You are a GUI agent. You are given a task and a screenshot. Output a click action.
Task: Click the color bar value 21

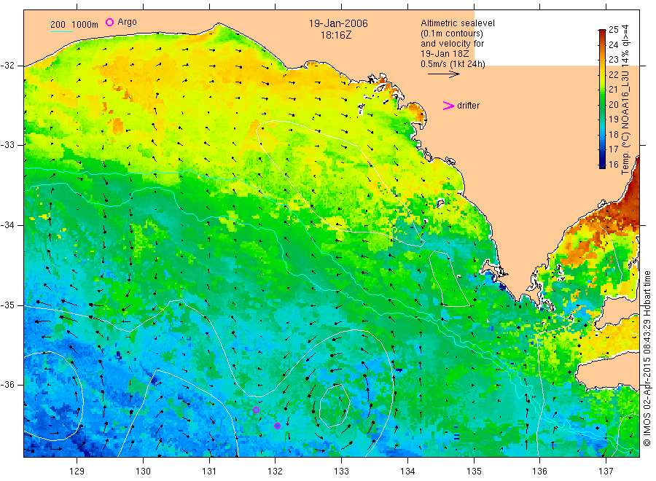point(613,89)
